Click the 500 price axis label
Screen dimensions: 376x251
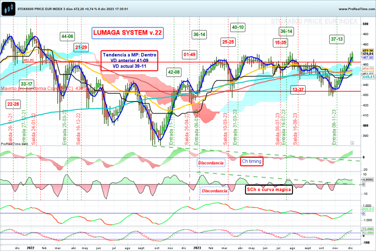(x=365, y=24)
